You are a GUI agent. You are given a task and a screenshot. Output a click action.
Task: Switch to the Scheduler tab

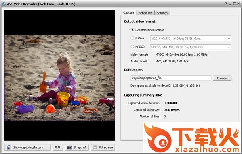tap(145, 13)
